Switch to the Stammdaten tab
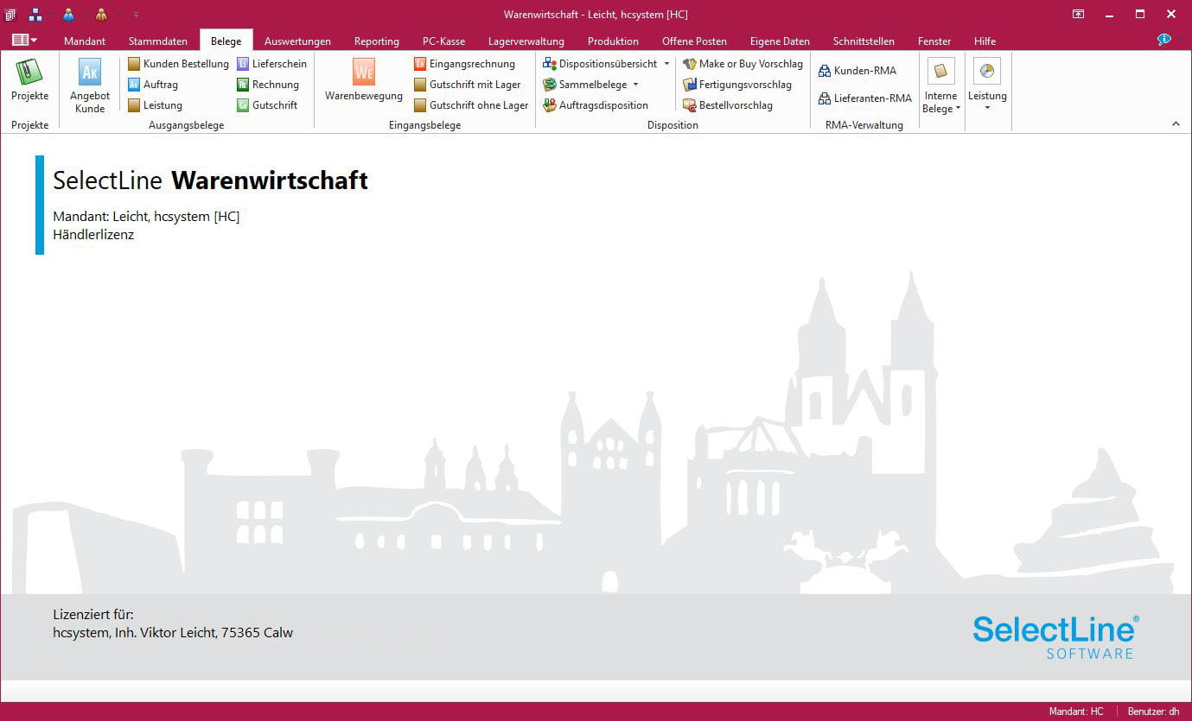This screenshot has height=721, width=1192. (x=157, y=41)
